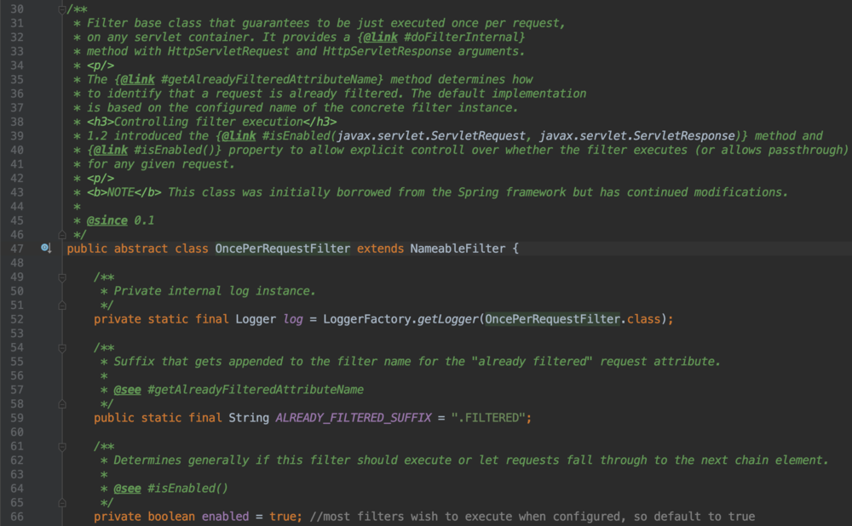The height and width of the screenshot is (526, 852).
Task: Click the '//most filters wish to execute' comment
Action: 532,517
